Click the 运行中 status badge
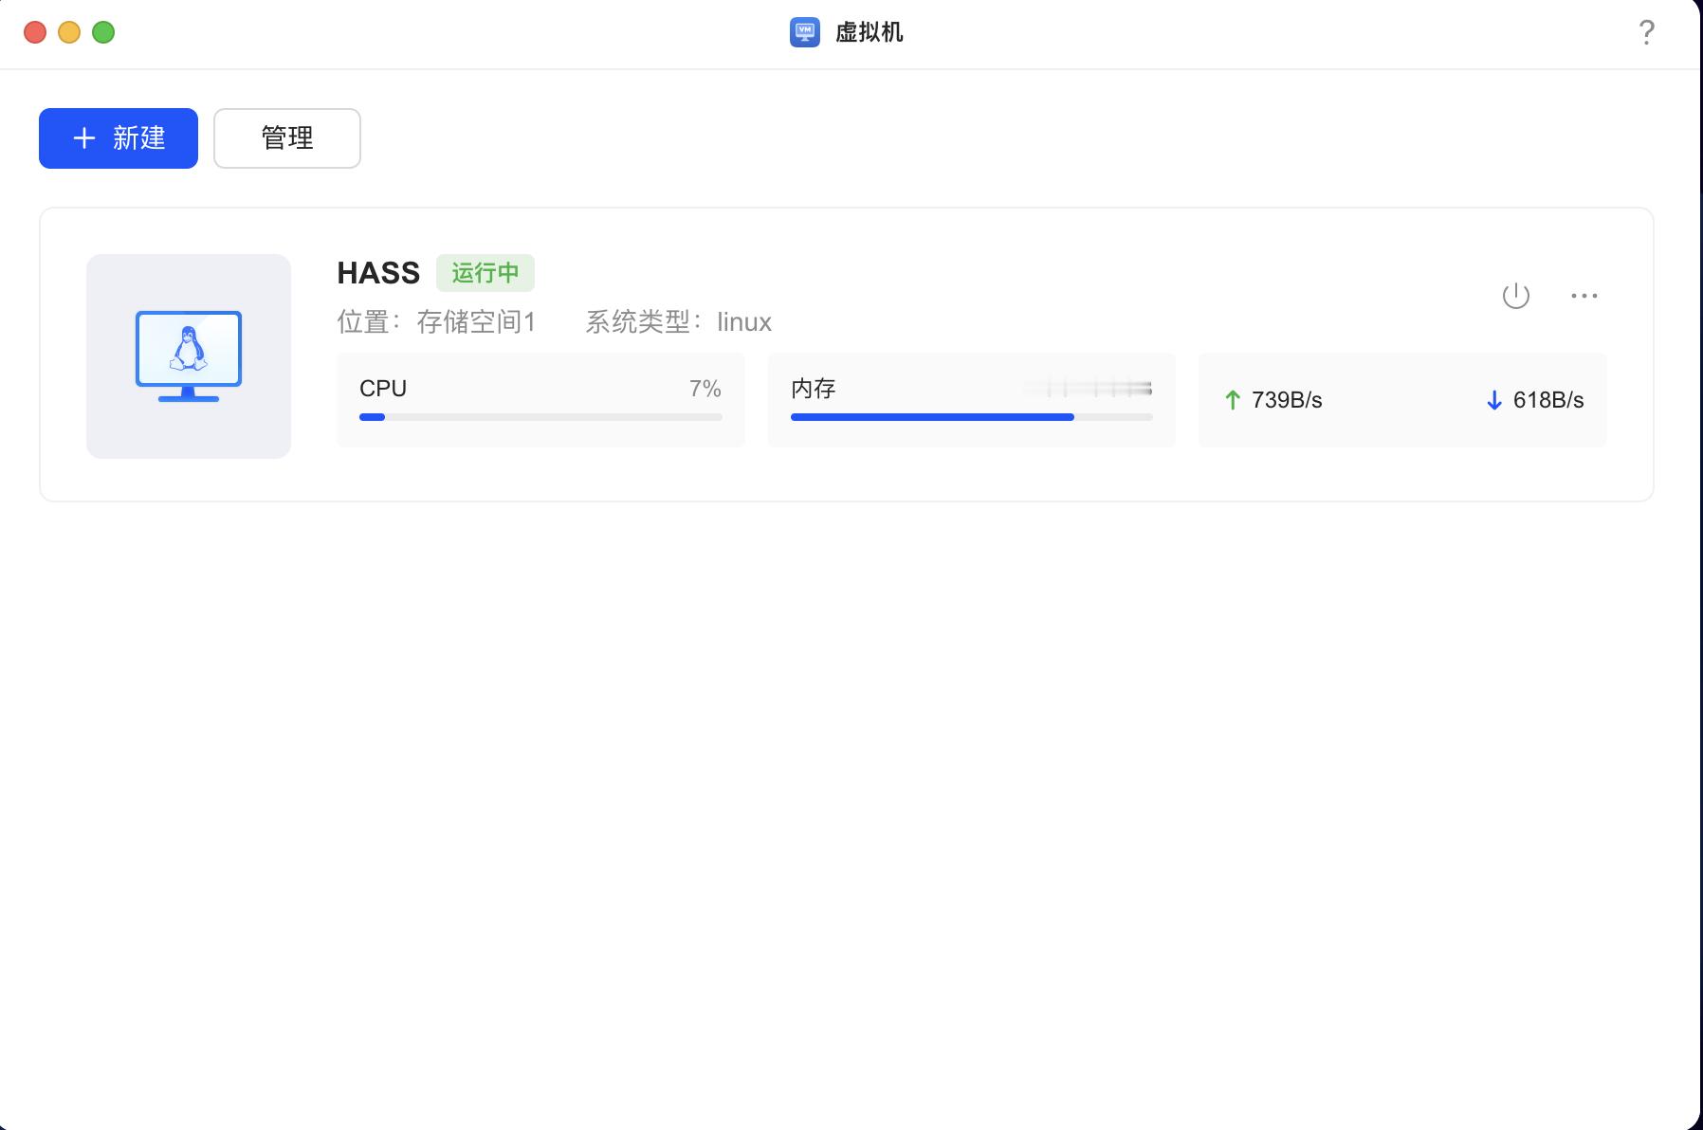This screenshot has height=1130, width=1703. click(x=485, y=273)
